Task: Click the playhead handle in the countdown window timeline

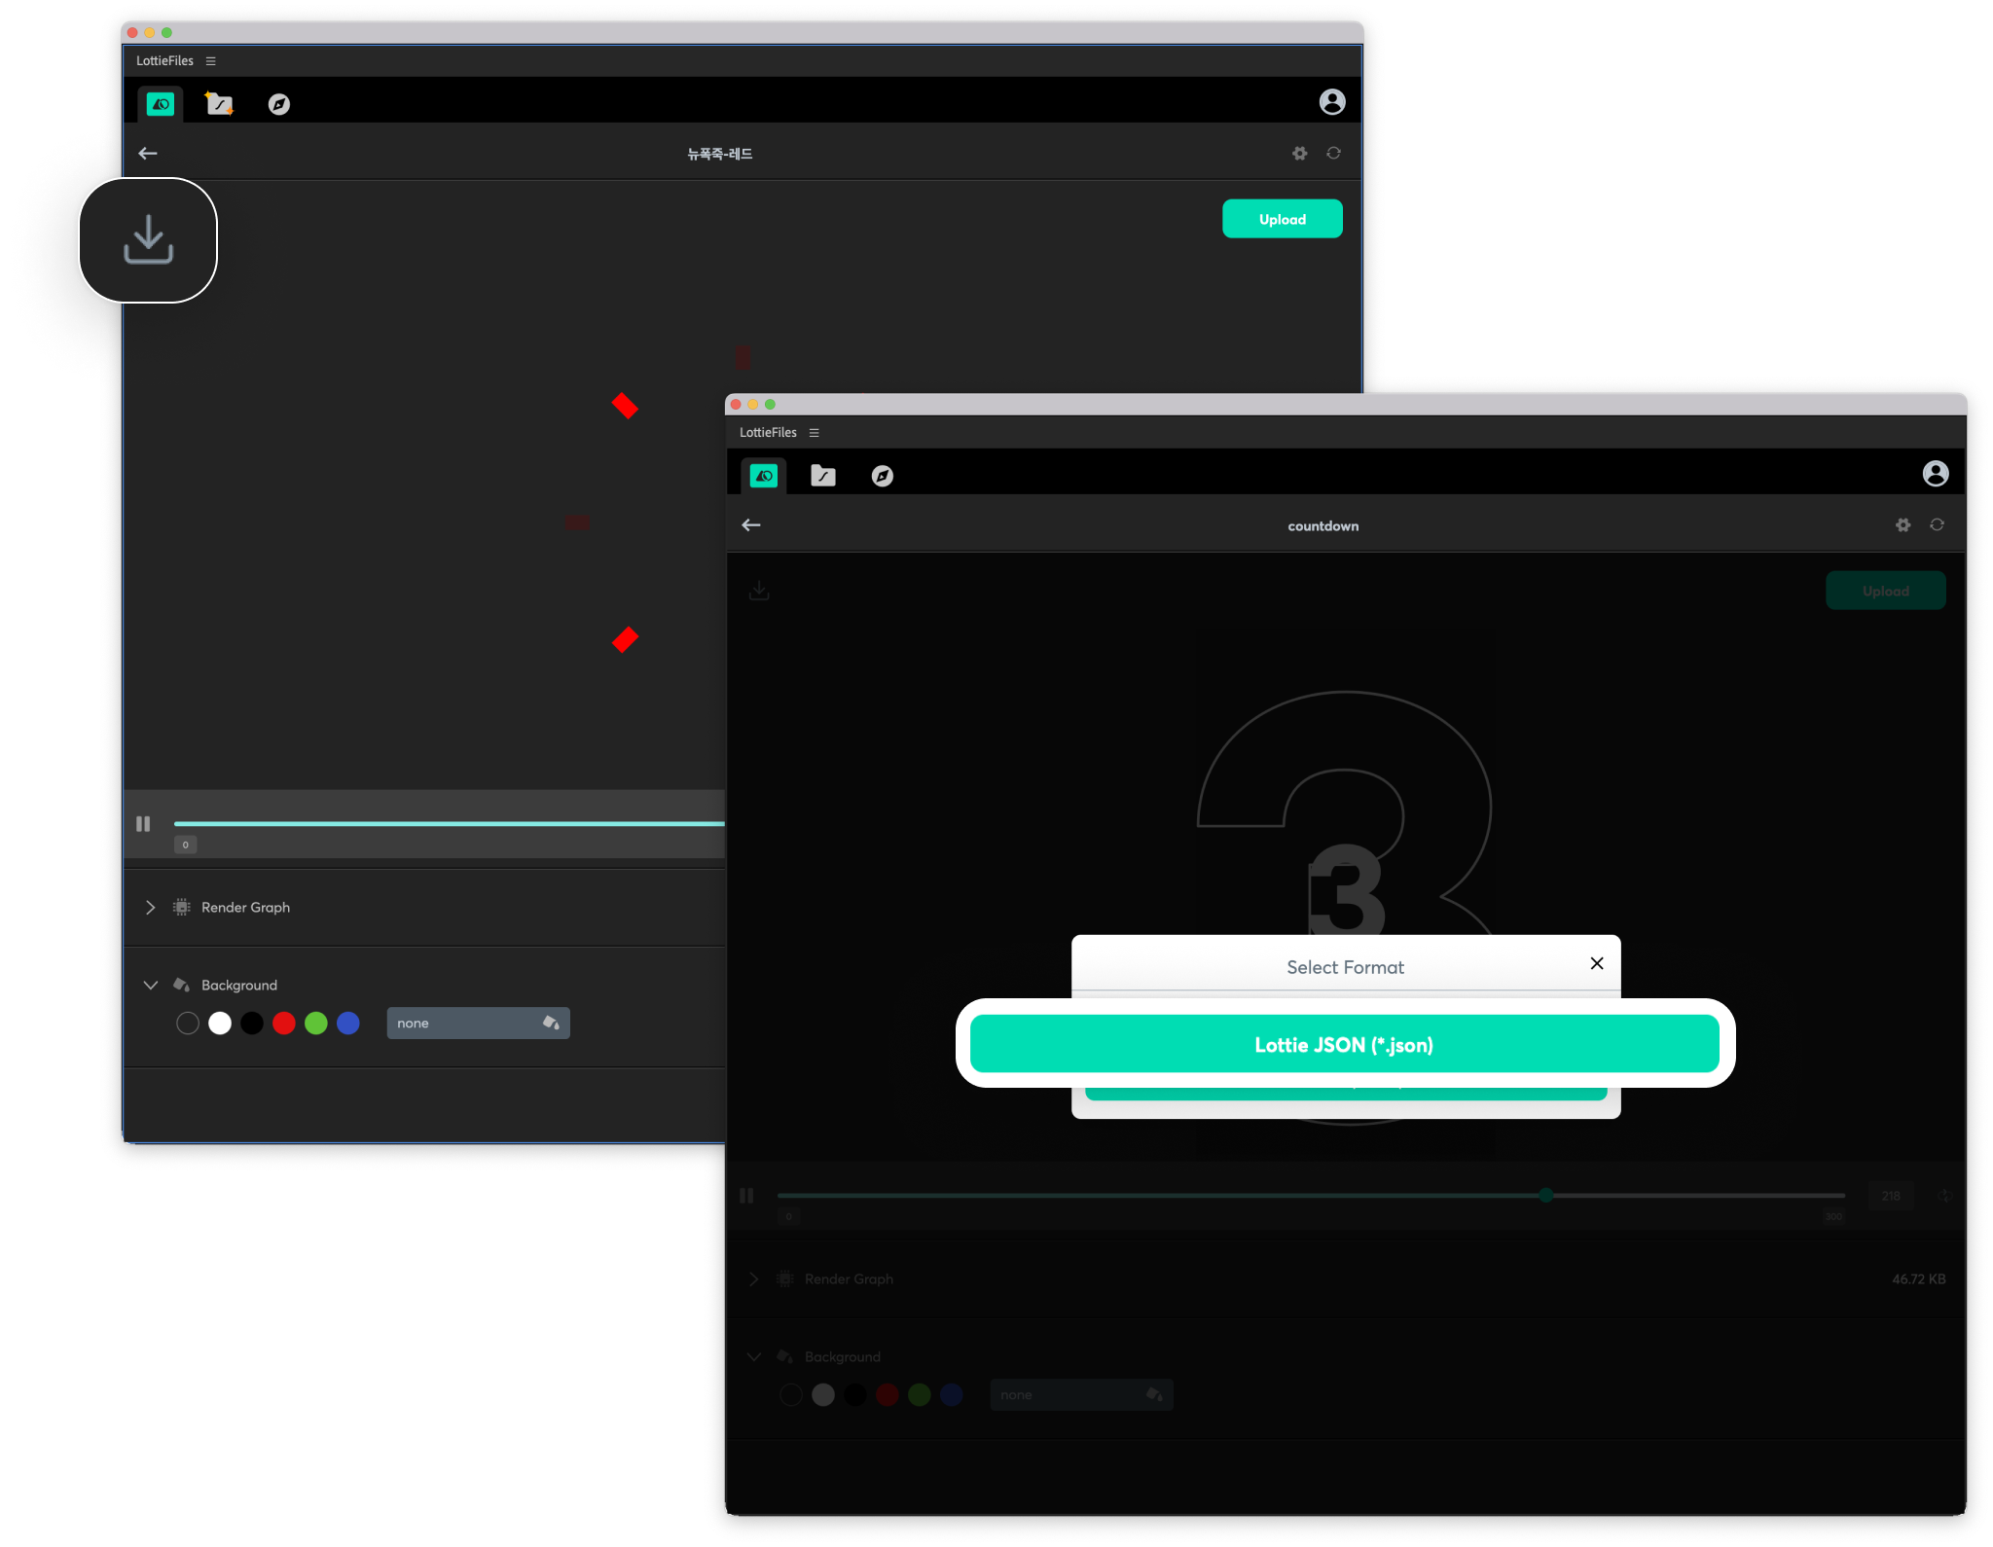Action: tap(1545, 1195)
